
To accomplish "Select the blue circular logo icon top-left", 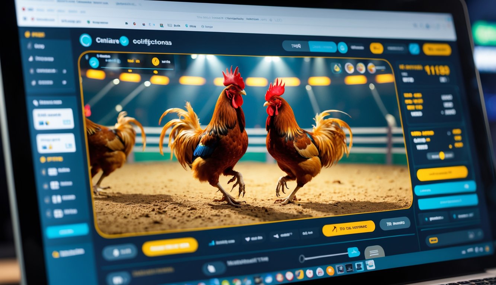I will point(87,41).
